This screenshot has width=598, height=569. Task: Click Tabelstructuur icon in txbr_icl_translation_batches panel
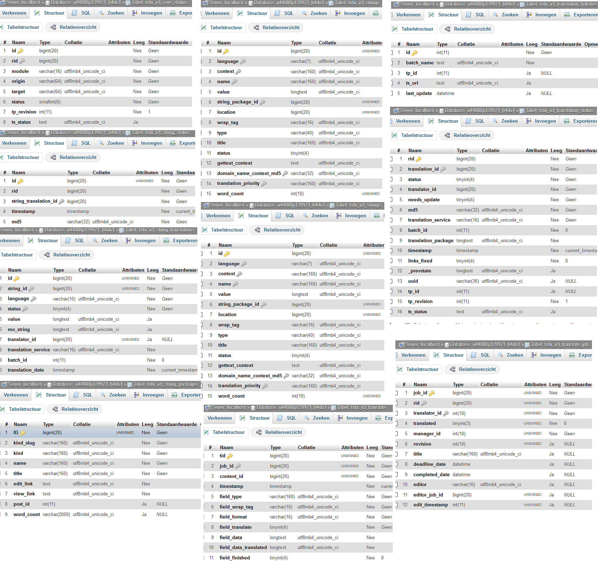click(x=395, y=29)
